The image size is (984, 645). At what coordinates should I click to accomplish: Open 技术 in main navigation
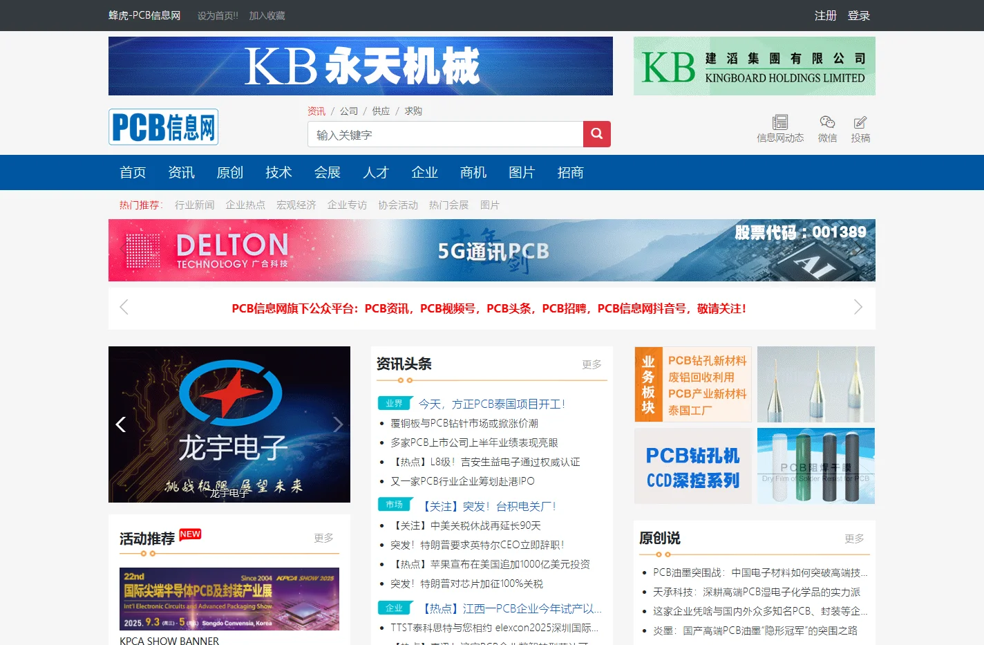pyautogui.click(x=278, y=172)
